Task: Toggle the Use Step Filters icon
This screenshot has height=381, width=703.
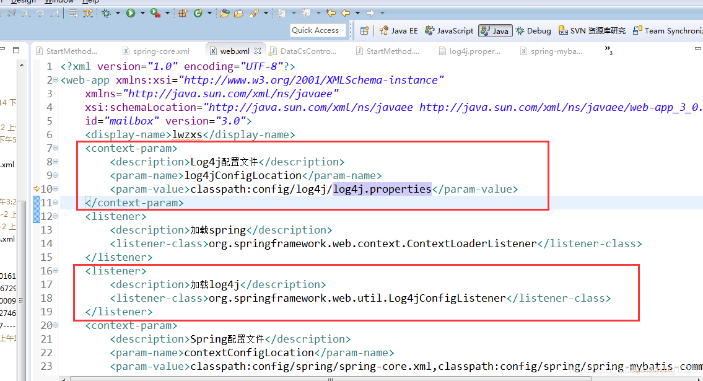Action: 88,13
